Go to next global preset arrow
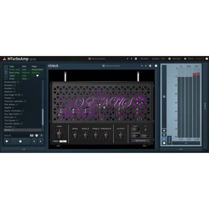The height and width of the screenshot is (209, 209). click(131, 59)
